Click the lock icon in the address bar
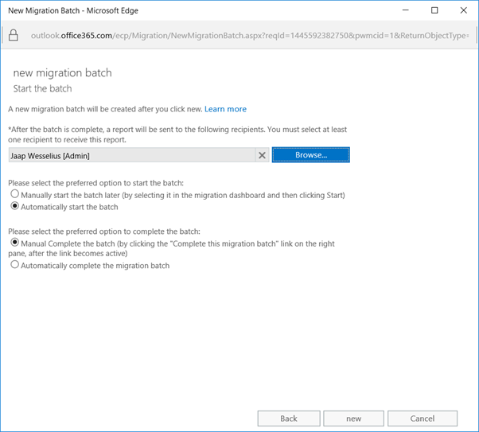Image resolution: width=479 pixels, height=432 pixels. point(14,35)
